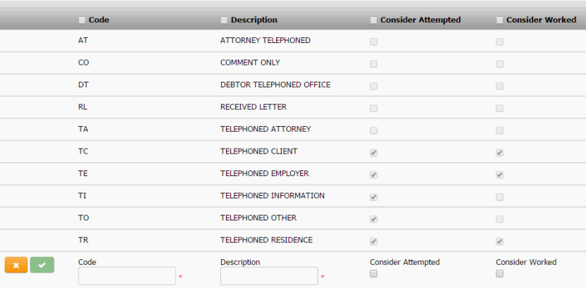Image resolution: width=586 pixels, height=288 pixels.
Task: Select the ATTORNEY TELEPHONED row
Action: click(x=265, y=41)
